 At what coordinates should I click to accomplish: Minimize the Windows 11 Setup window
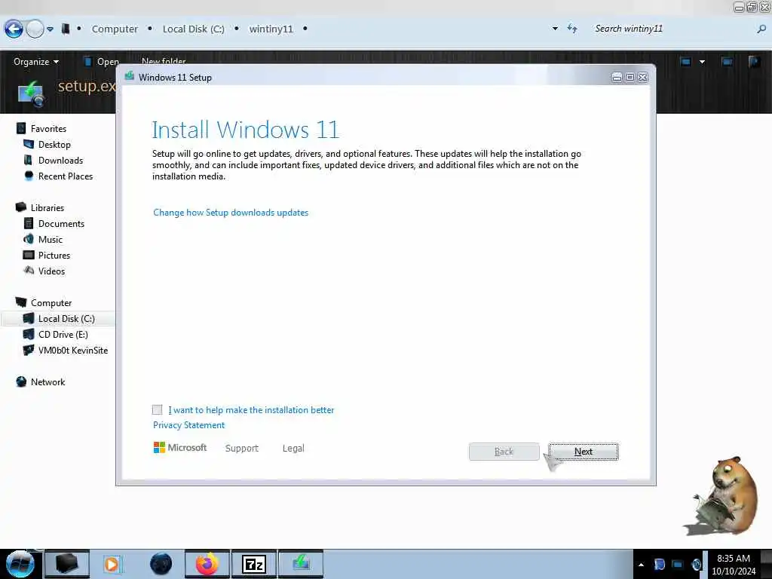point(617,78)
